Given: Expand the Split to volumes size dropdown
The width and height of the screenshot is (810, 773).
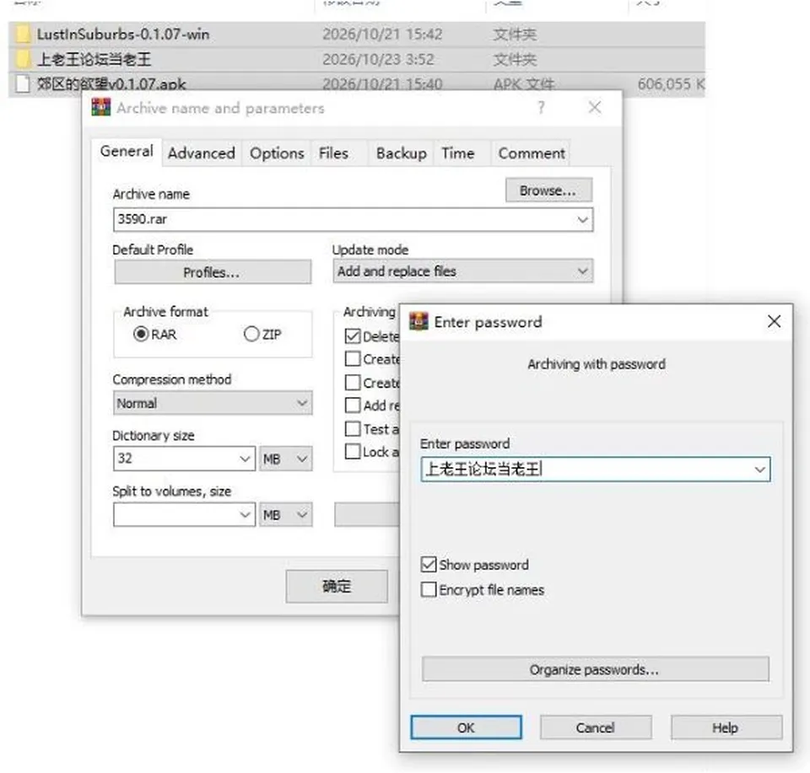Looking at the screenshot, I should pyautogui.click(x=245, y=514).
